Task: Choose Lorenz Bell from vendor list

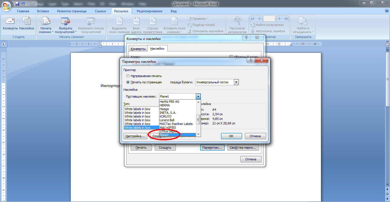Action: coord(178,120)
